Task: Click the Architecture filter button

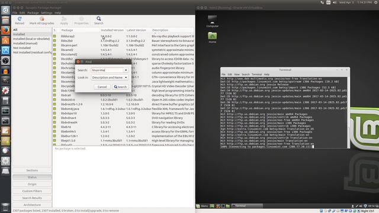Action: 32,205
